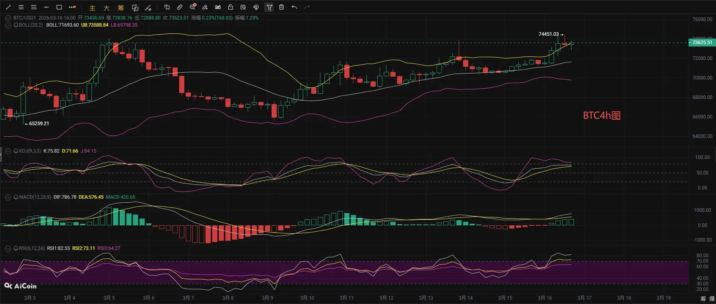Select the rectangle shape tool
The image size is (716, 304).
point(59,7)
